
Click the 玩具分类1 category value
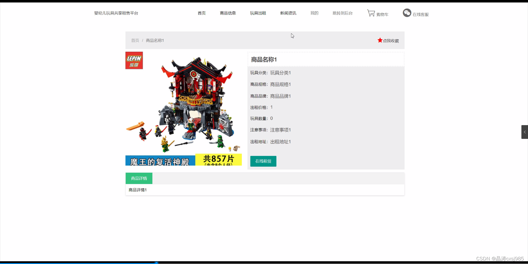click(x=280, y=73)
